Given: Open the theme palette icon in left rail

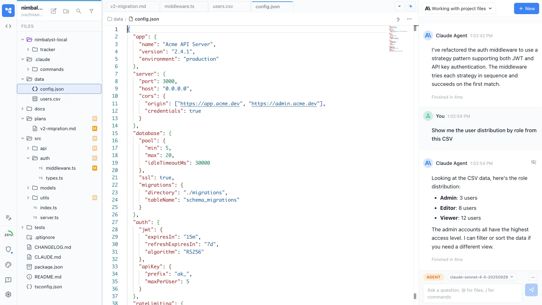Looking at the screenshot, I should pos(8,265).
